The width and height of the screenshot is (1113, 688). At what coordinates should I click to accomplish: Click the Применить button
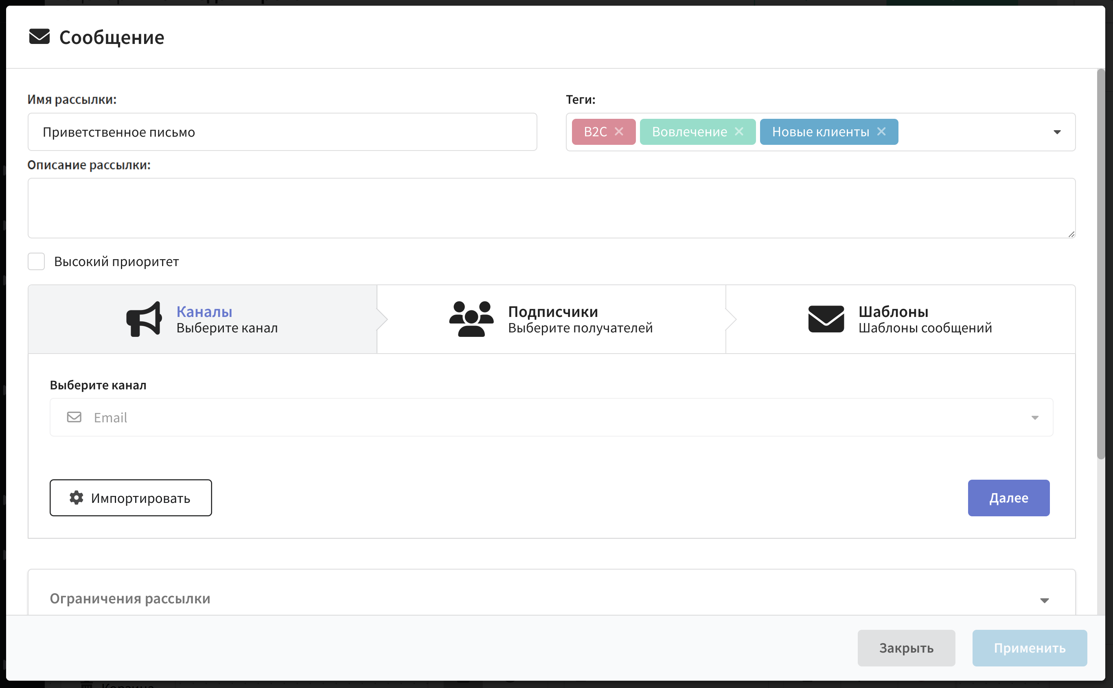1029,648
